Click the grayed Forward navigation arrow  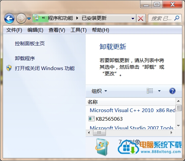pos(21,19)
